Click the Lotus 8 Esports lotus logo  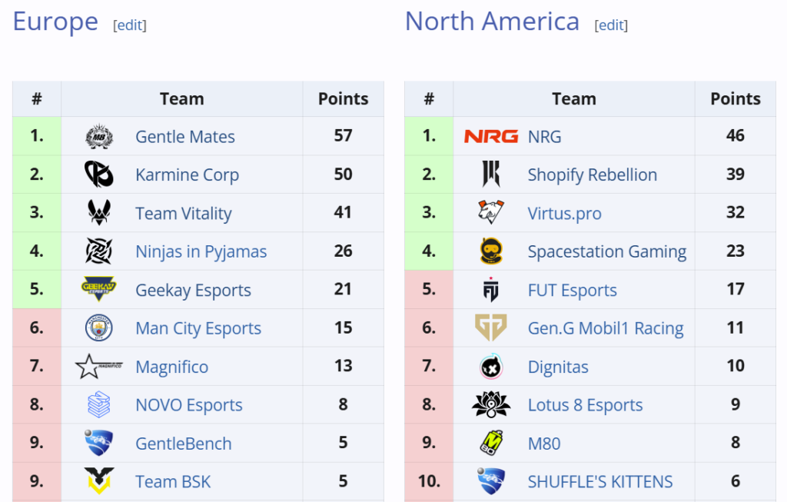tap(492, 404)
